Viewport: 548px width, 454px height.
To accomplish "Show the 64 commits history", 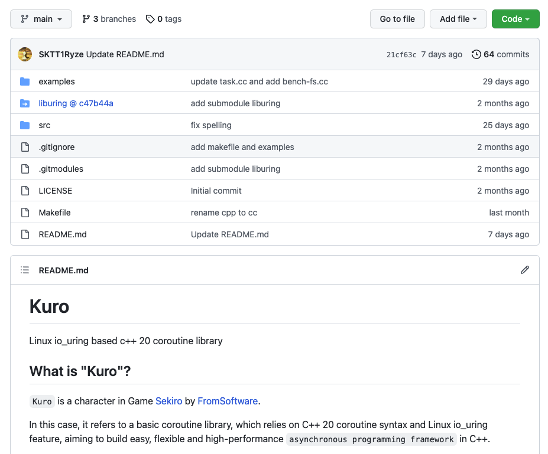I will coord(500,54).
